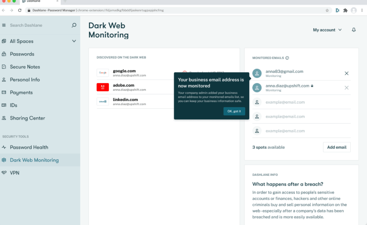The width and height of the screenshot is (367, 225).
Task: Dismiss the tooltip with OK, got it
Action: point(234,111)
